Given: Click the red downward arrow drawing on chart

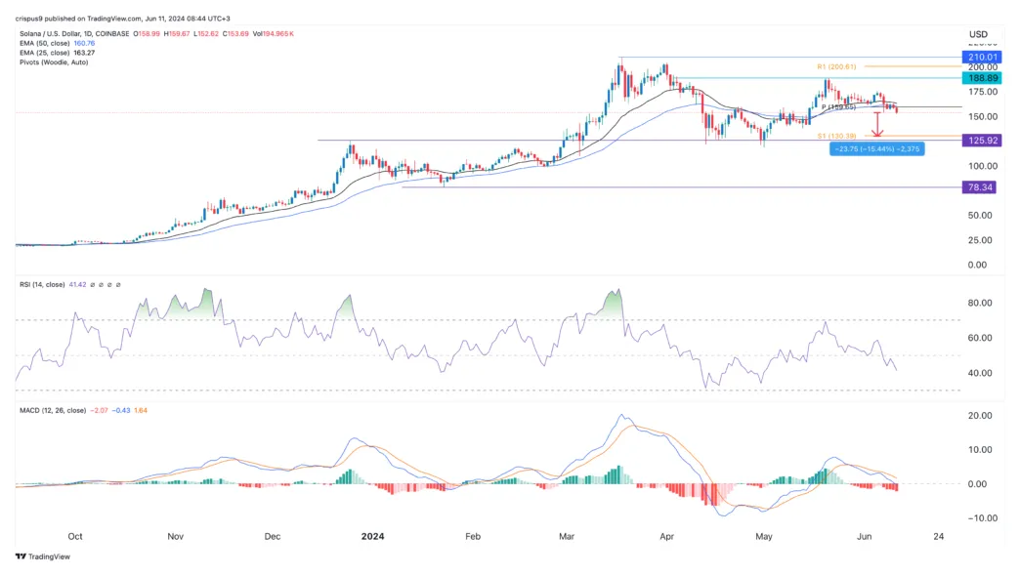Looking at the screenshot, I should 875,122.
